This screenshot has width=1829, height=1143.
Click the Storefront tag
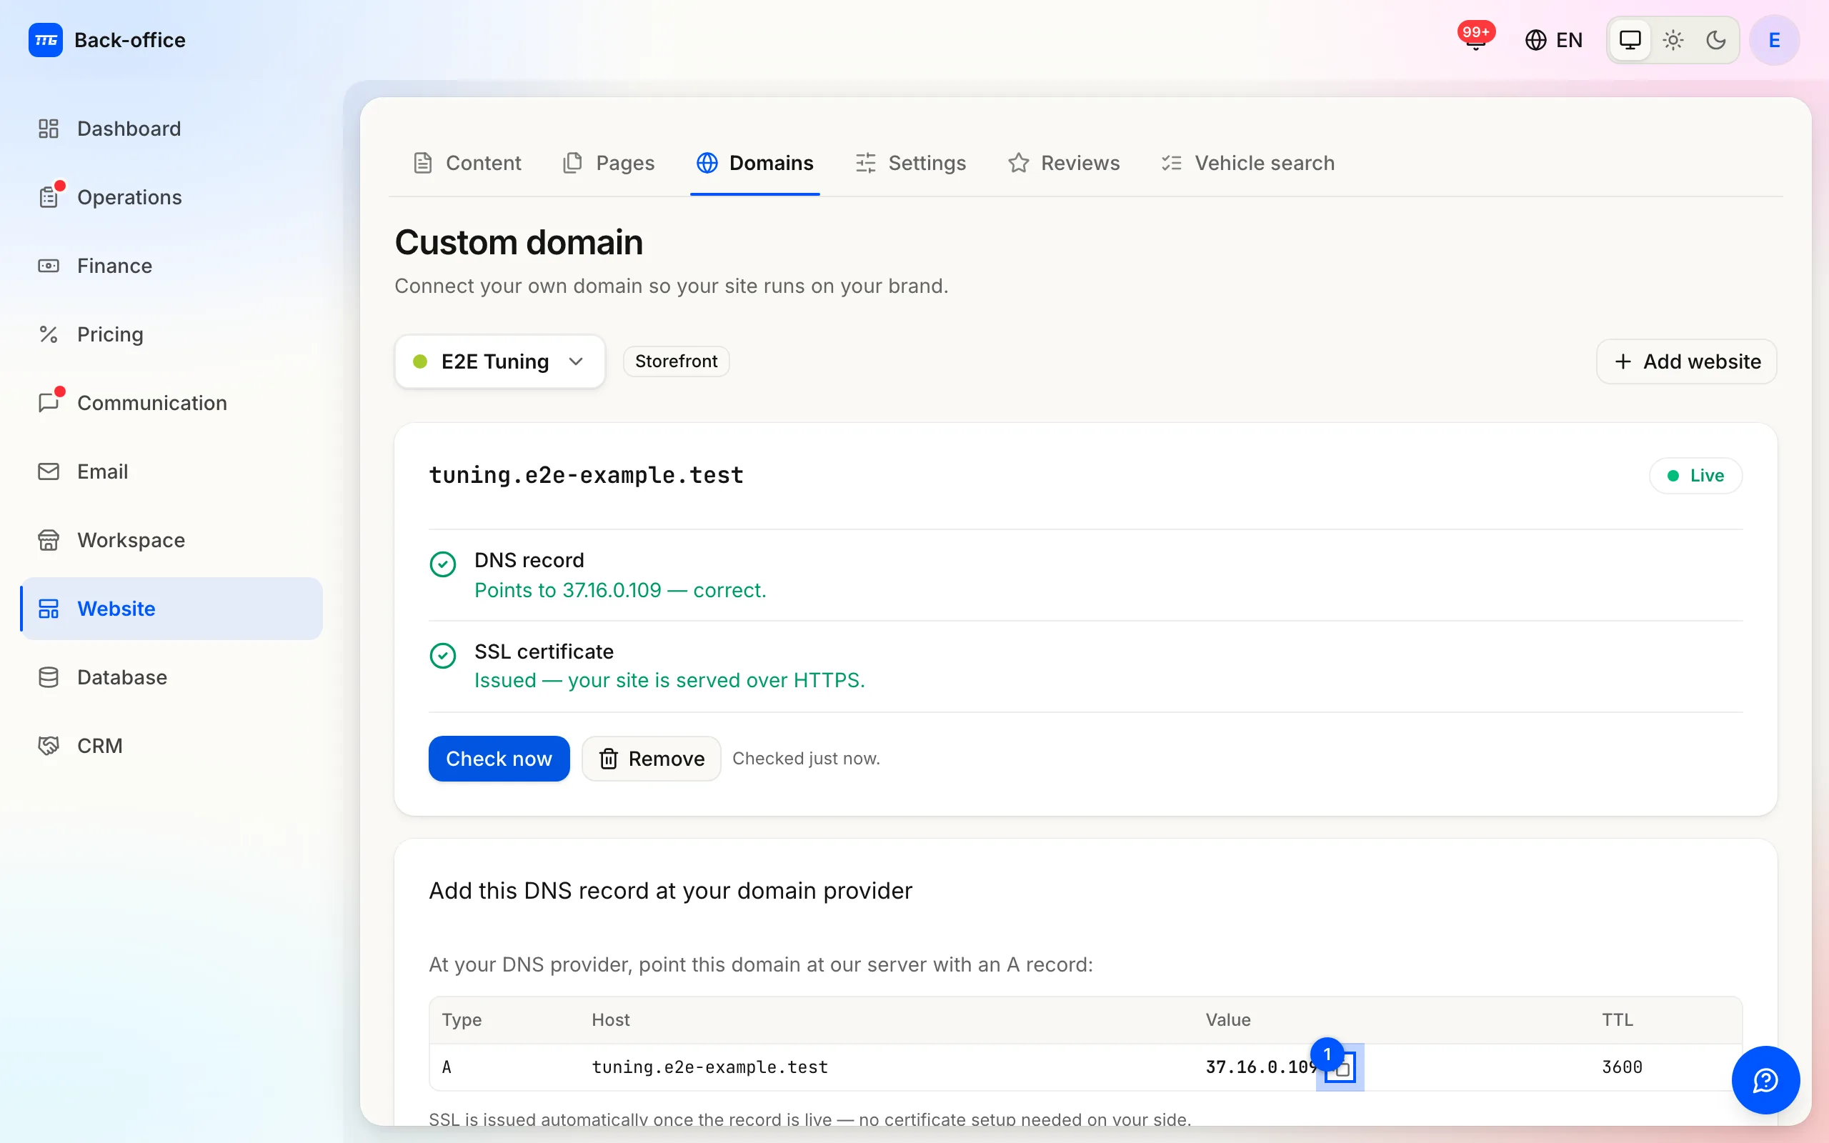tap(676, 361)
